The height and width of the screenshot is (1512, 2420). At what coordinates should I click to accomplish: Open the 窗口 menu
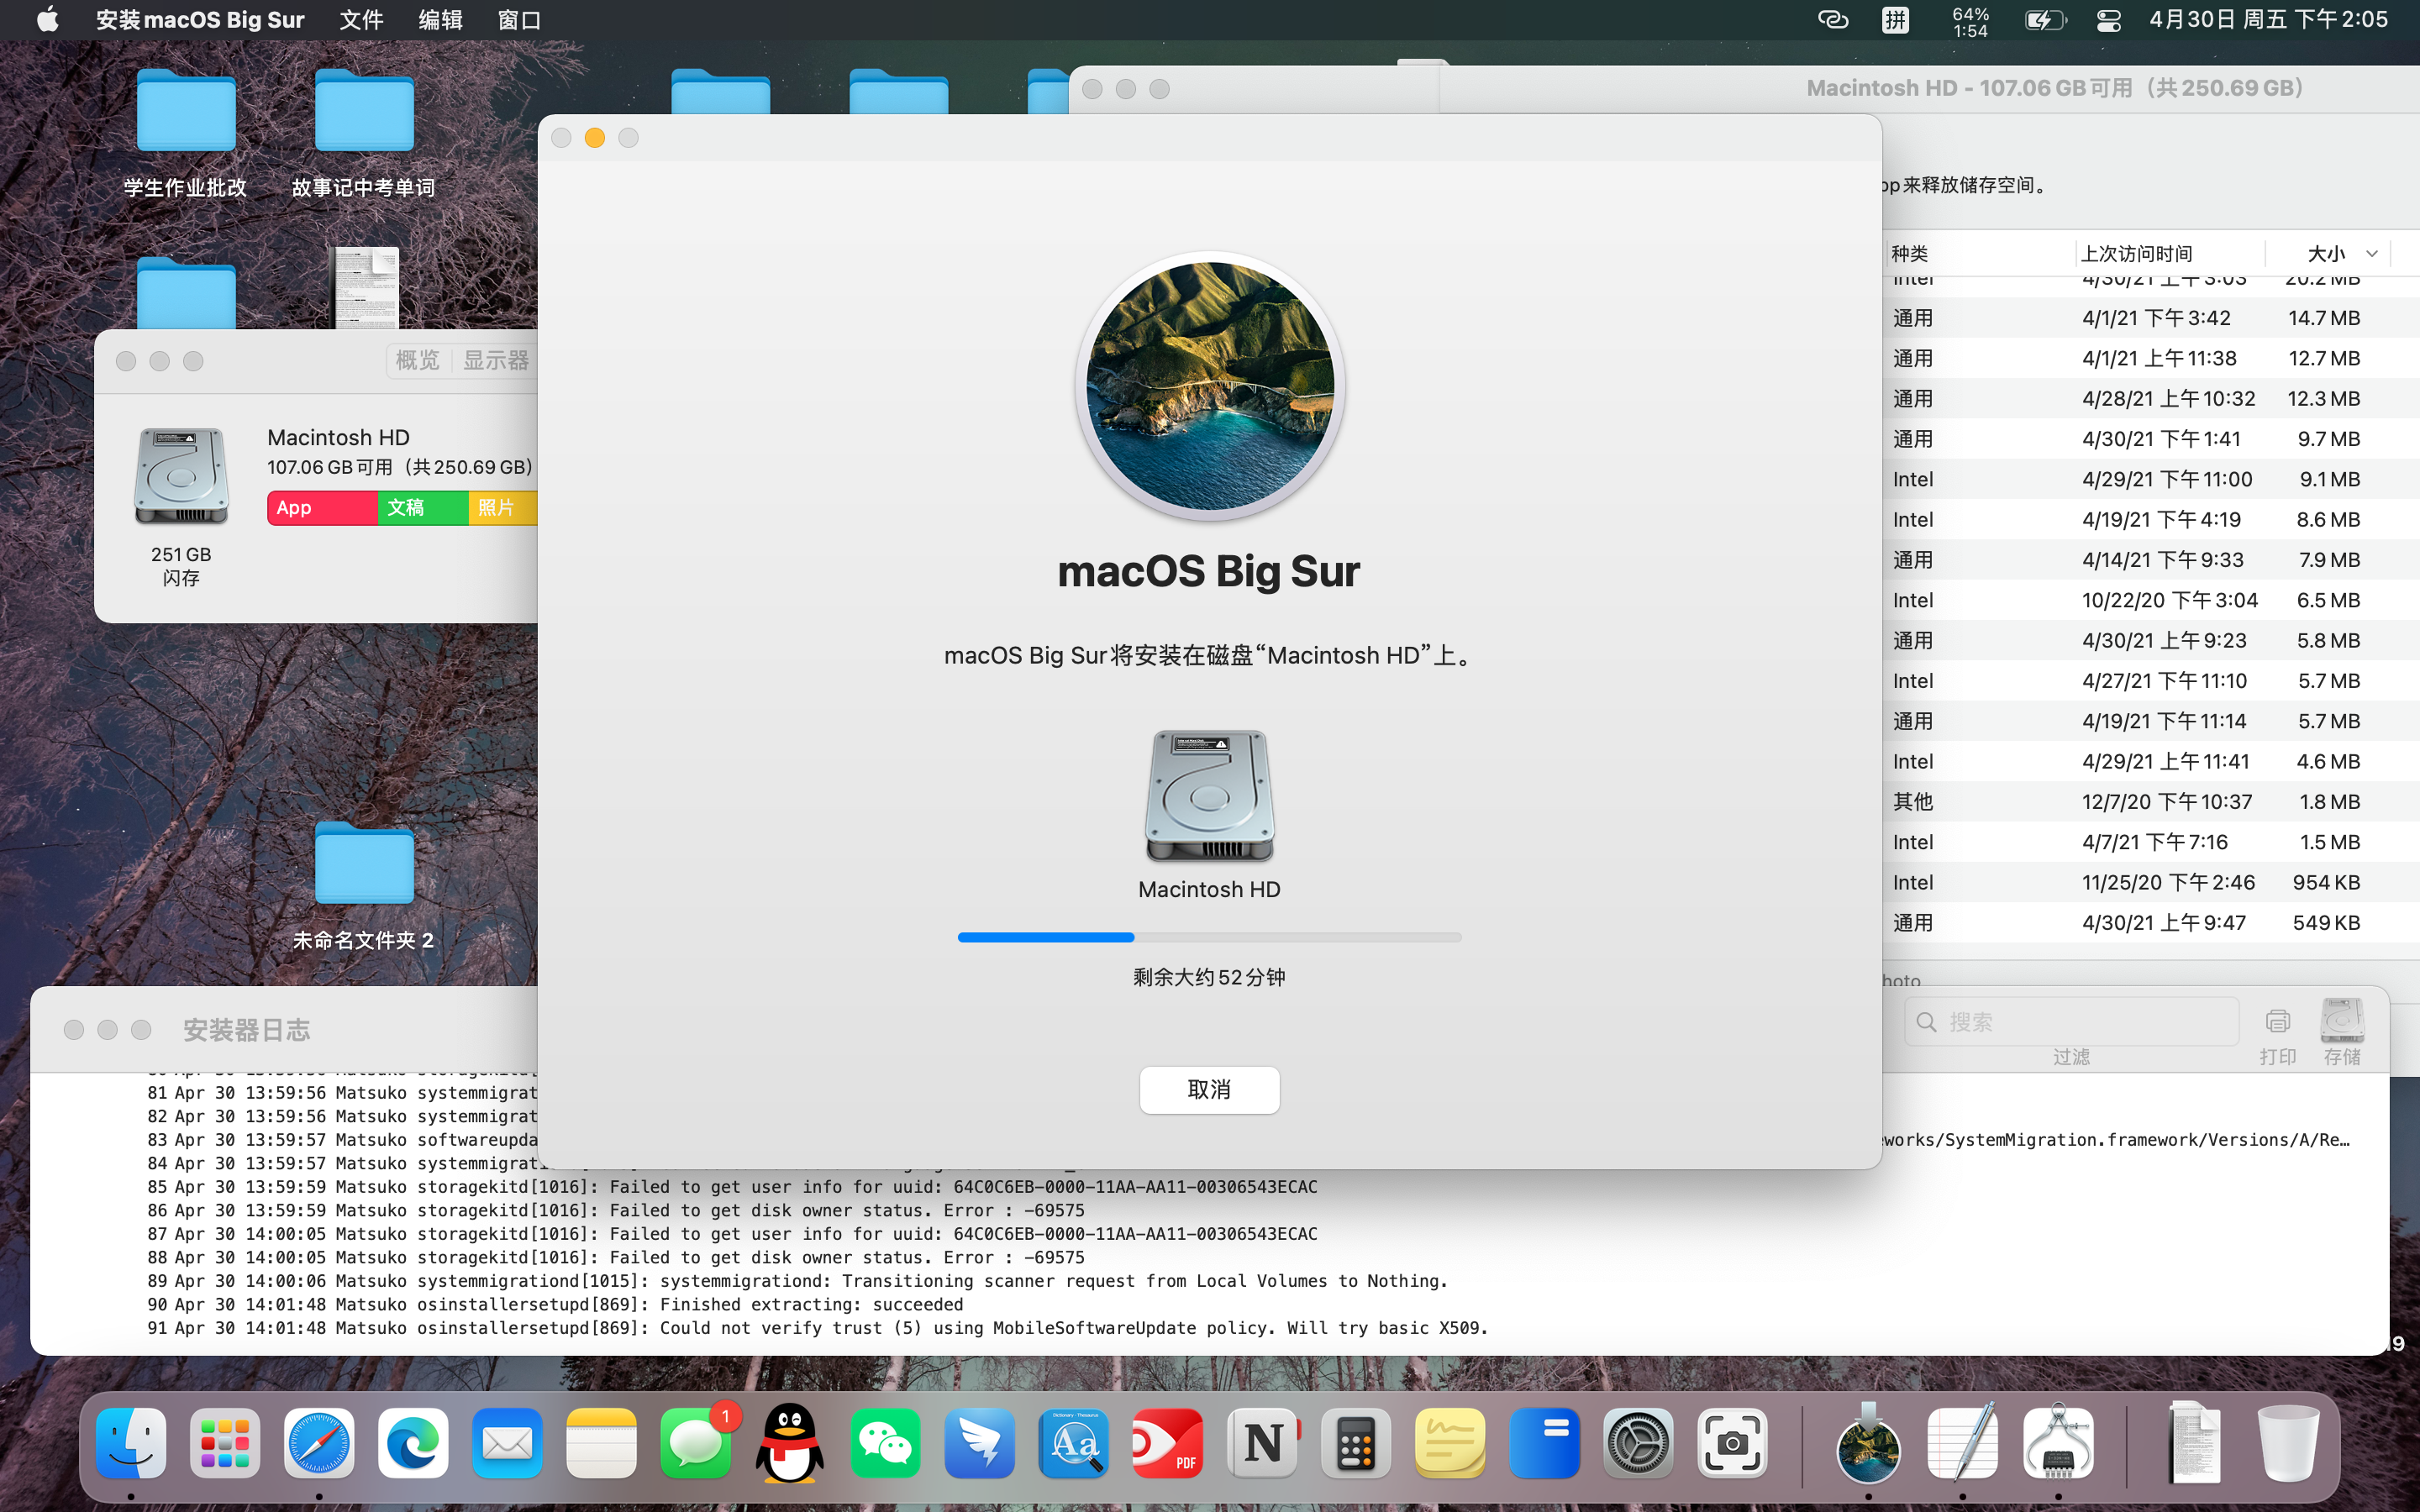(519, 20)
